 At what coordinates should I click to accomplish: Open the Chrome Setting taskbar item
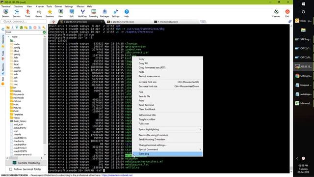coord(303,76)
